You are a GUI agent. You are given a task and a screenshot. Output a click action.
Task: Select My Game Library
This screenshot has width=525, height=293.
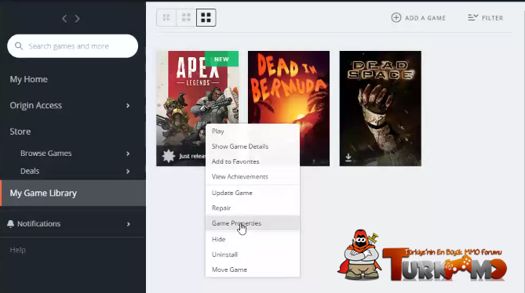[73, 193]
